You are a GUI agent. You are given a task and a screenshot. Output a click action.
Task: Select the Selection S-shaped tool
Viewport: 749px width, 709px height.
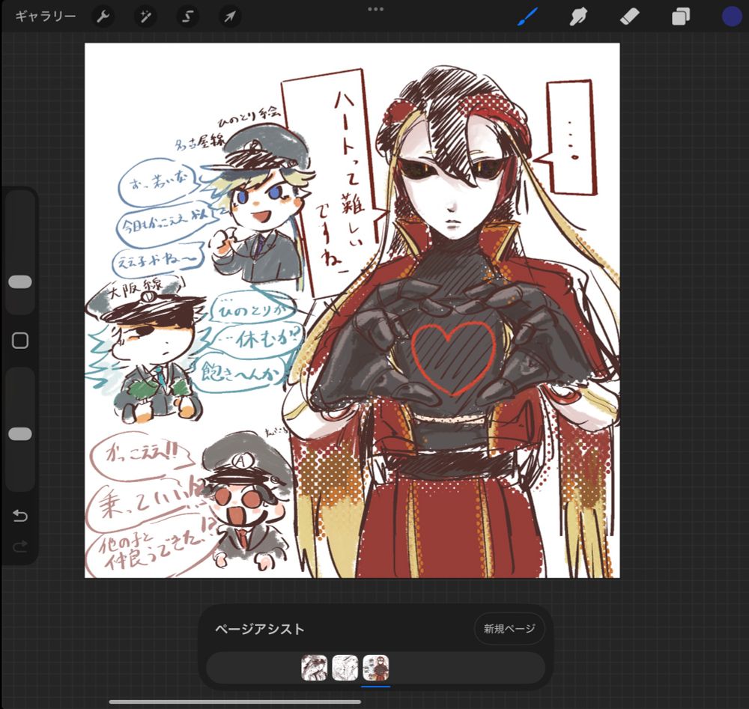click(x=188, y=16)
